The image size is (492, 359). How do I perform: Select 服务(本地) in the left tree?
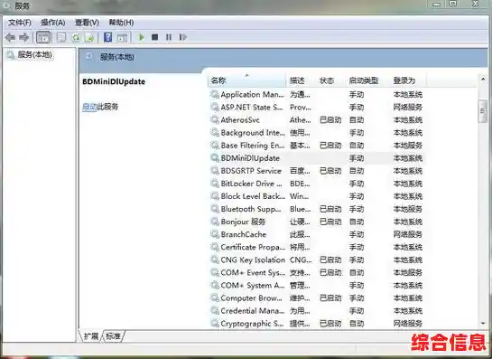coord(34,54)
